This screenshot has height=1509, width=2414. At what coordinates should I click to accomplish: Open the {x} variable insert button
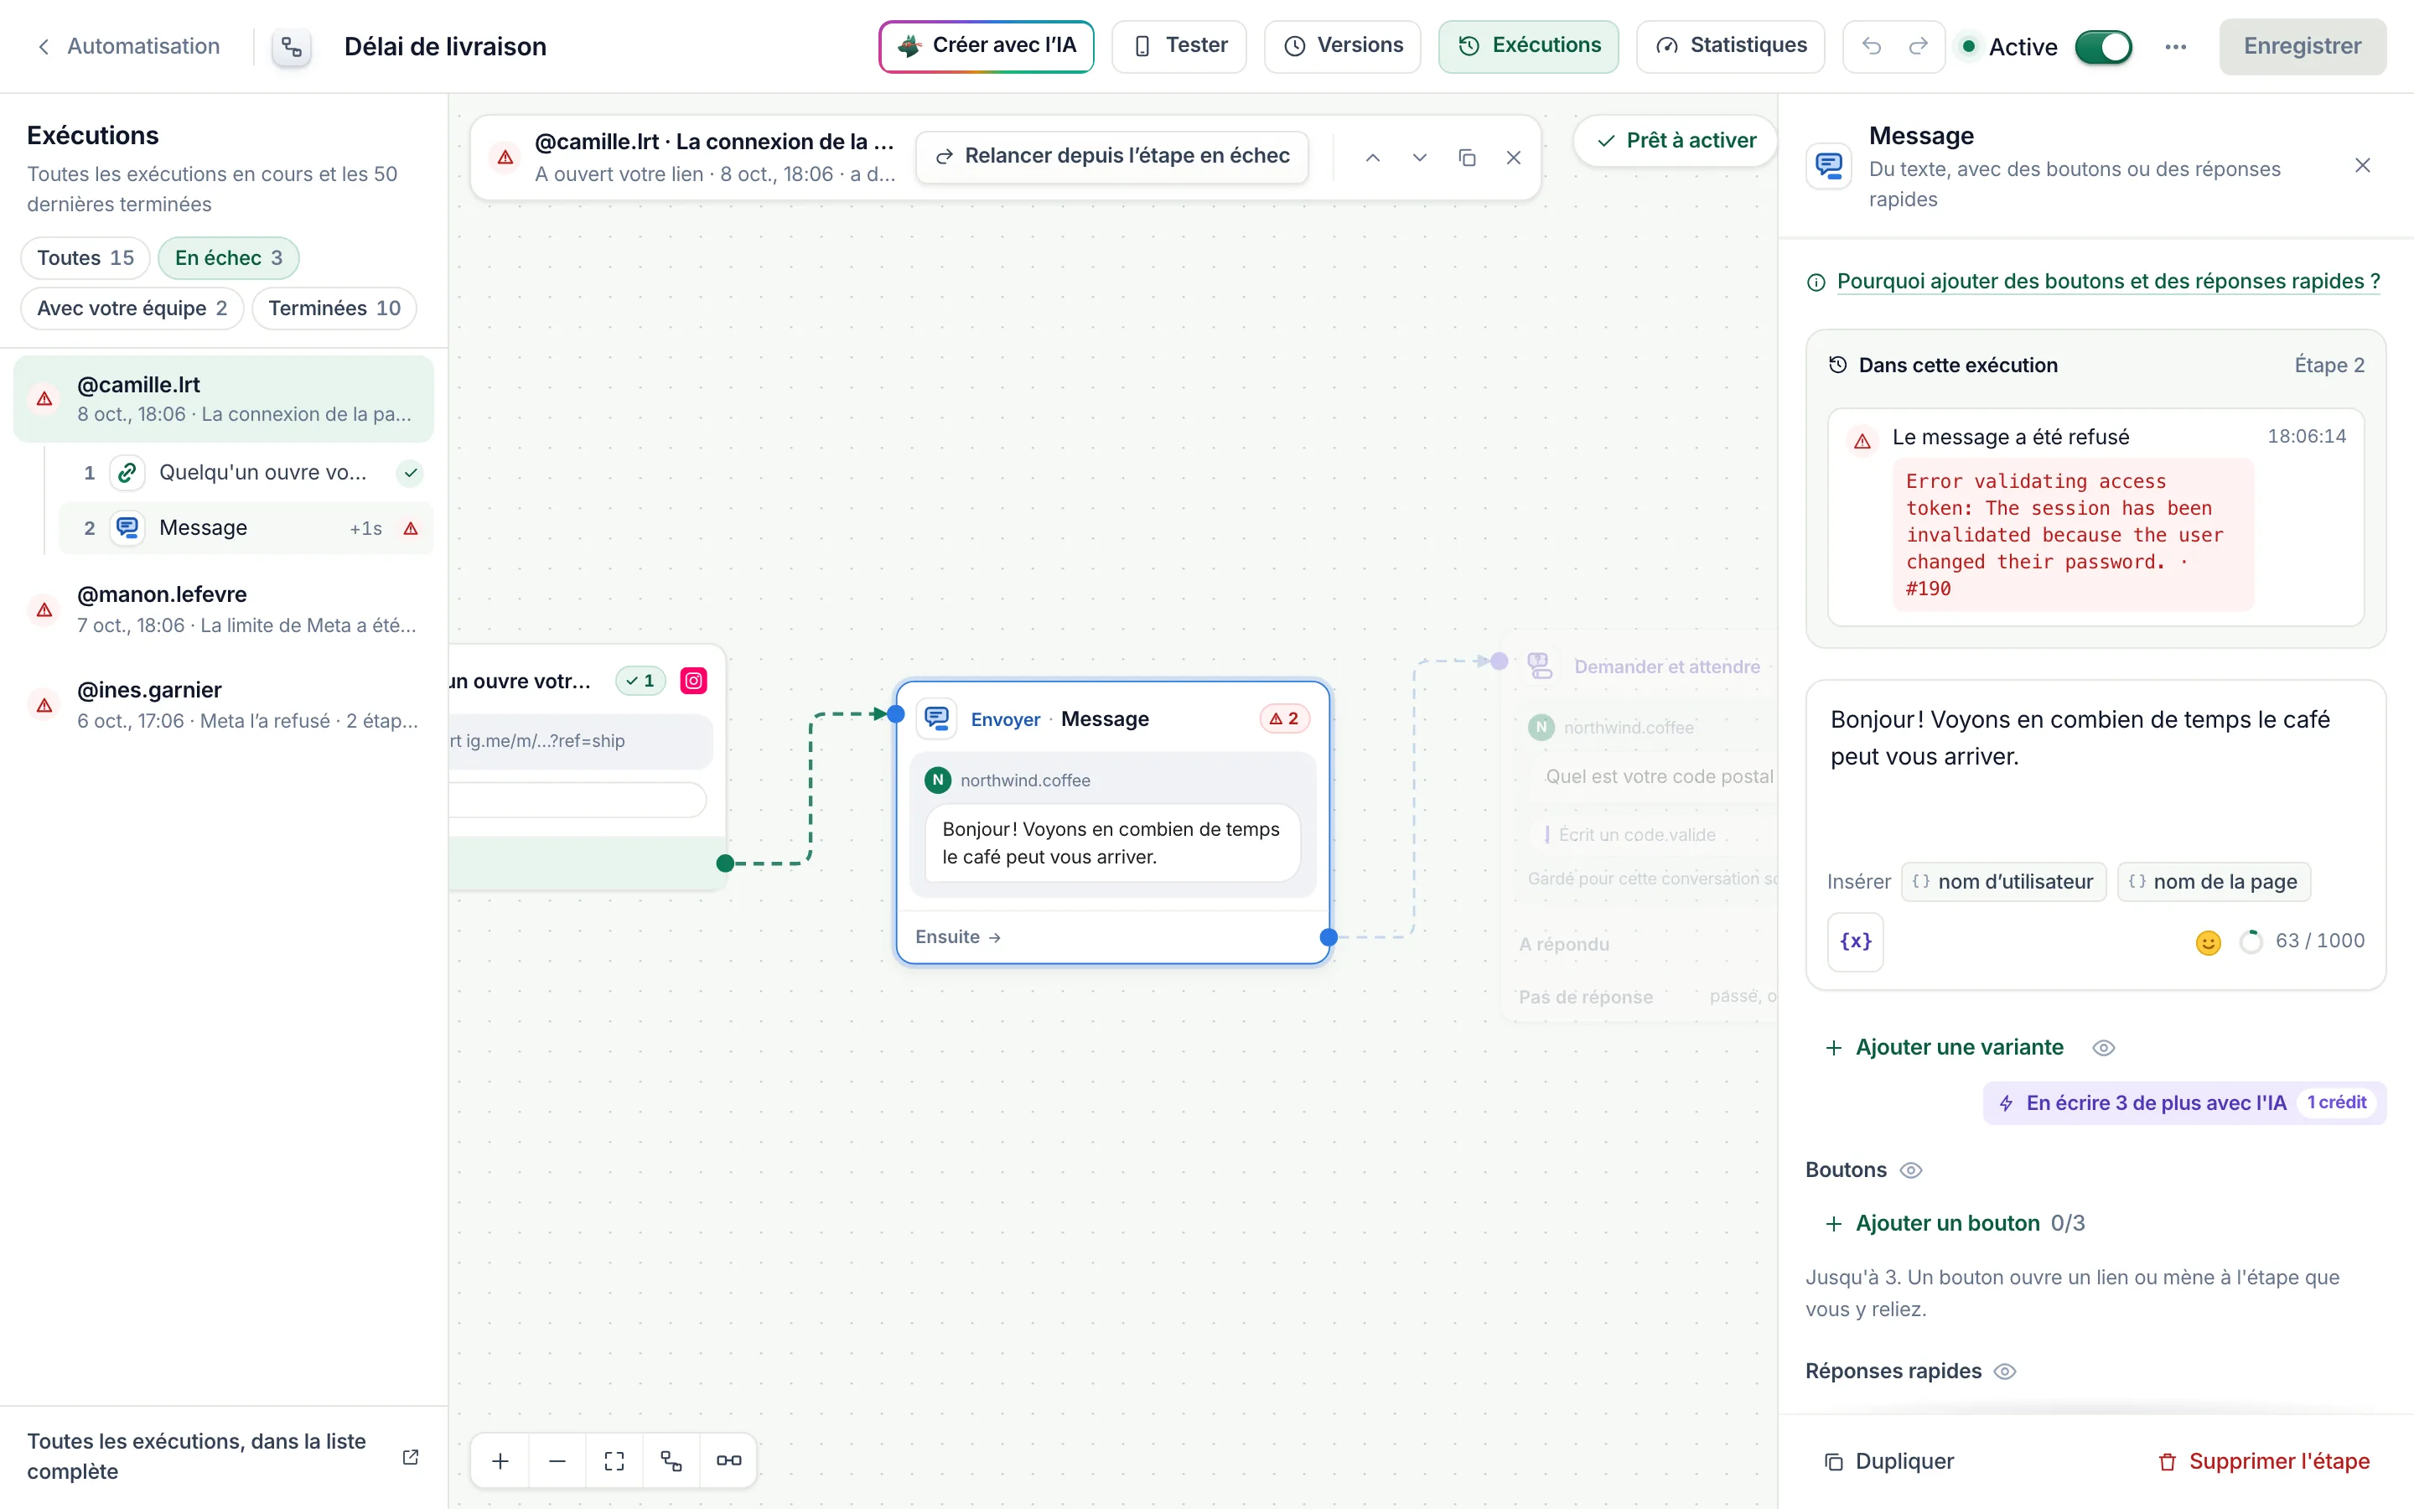coord(1856,941)
